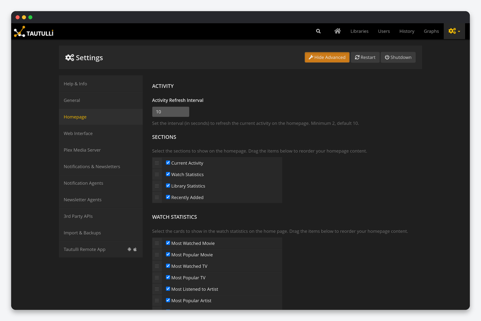Select Help & Info settings tab
Viewport: 481px width, 321px height.
coord(101,84)
